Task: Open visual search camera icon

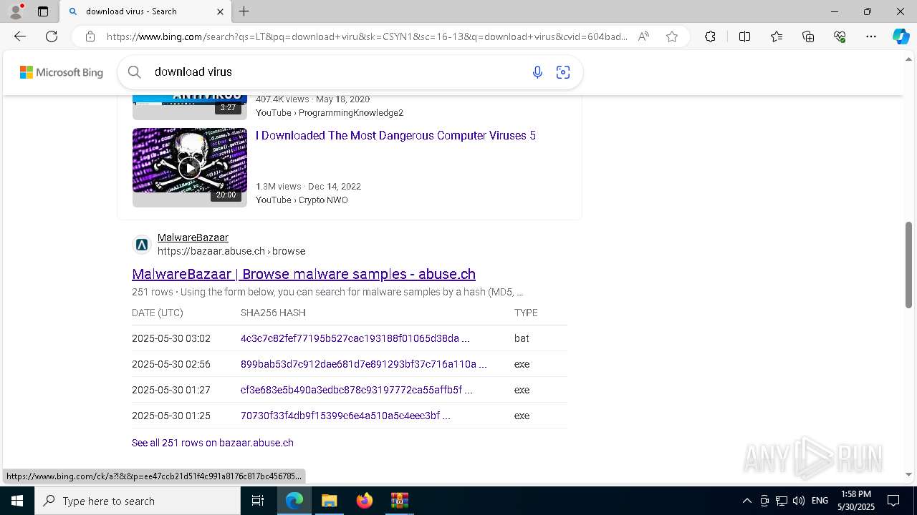Action: pyautogui.click(x=563, y=72)
